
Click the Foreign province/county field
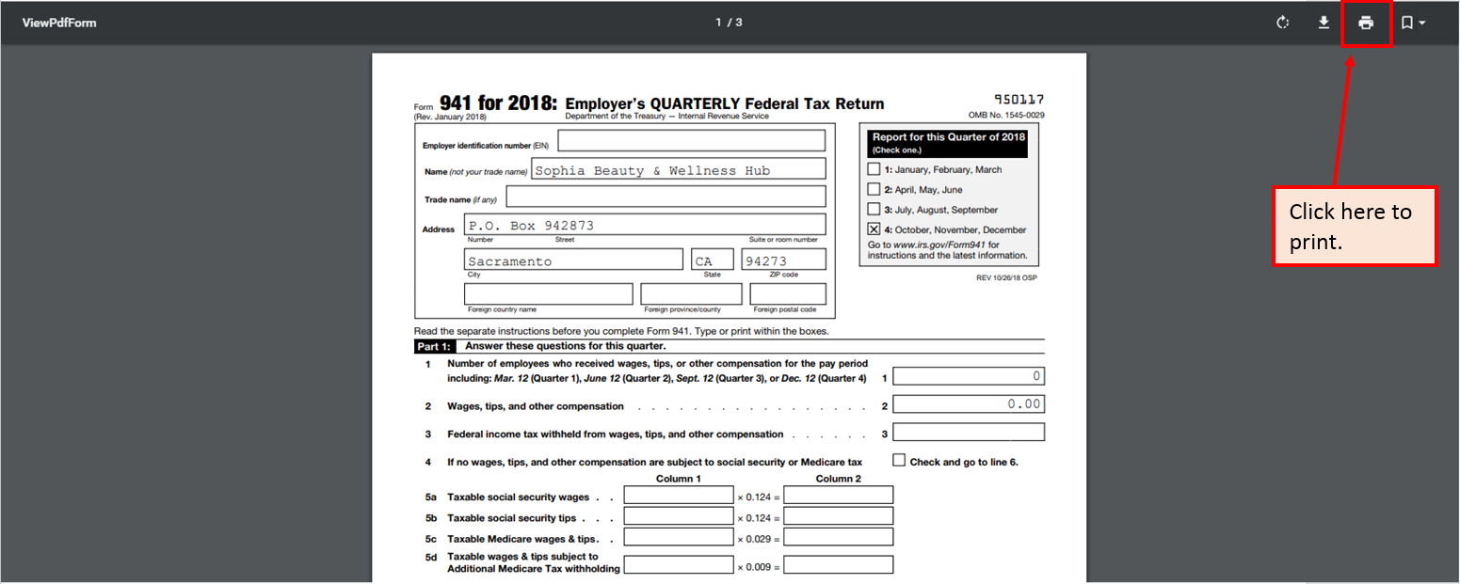(x=691, y=294)
